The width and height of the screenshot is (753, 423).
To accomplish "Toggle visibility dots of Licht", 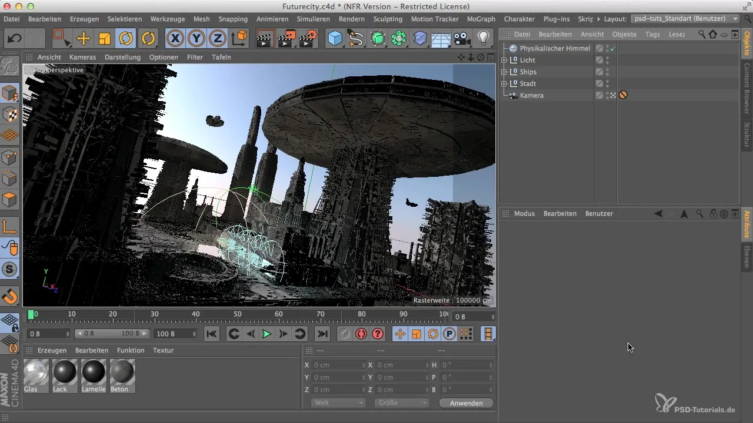I will point(607,60).
